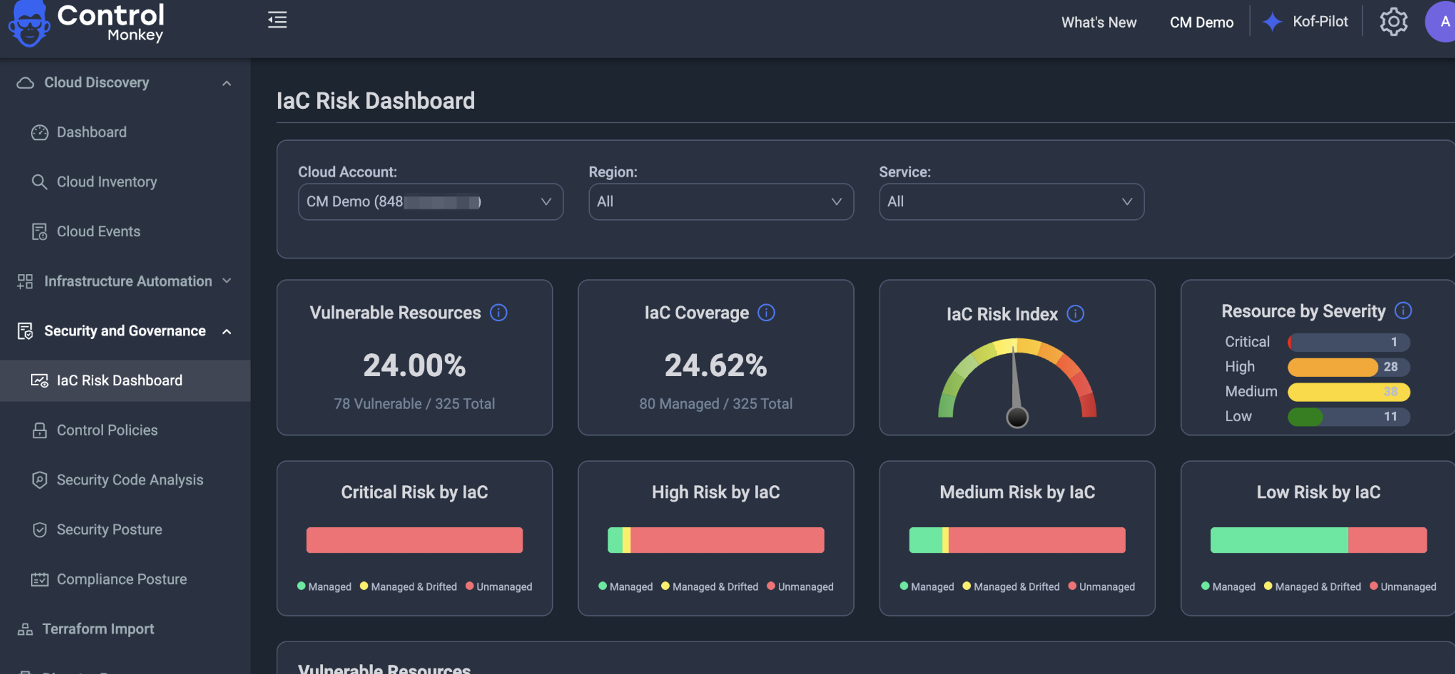Click the Kof-Pilot sparkle icon

[1272, 22]
